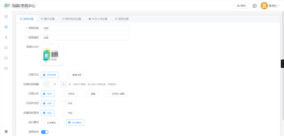The width and height of the screenshot is (284, 136).
Task: Click the page vertical scrollbar
Action: coord(283,66)
